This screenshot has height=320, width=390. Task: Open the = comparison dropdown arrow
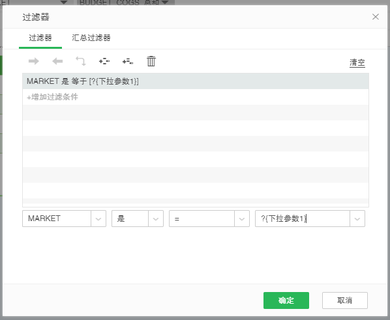[242, 219]
